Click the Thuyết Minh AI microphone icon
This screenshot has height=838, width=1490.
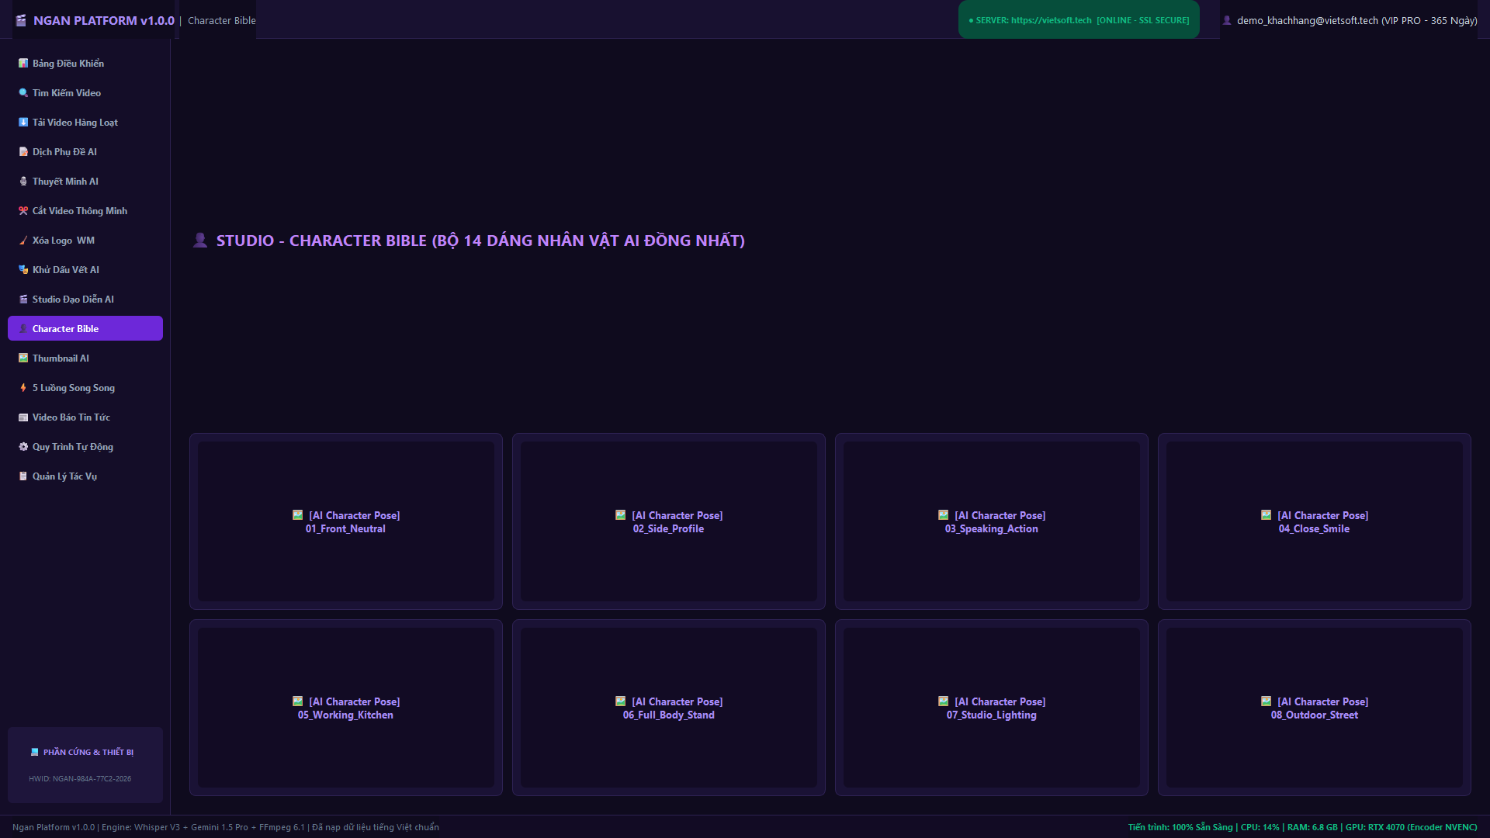tap(23, 182)
